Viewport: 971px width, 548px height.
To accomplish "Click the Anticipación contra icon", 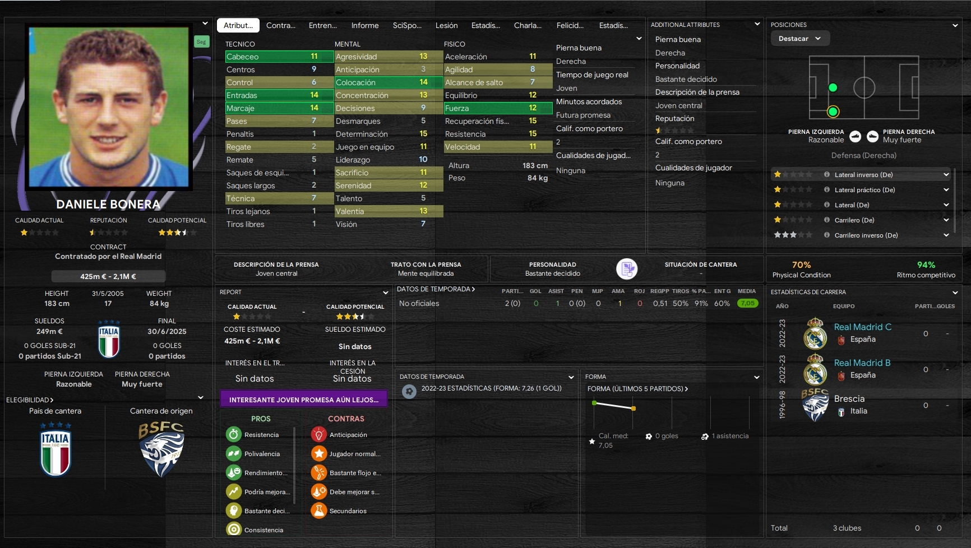I will coord(319,434).
